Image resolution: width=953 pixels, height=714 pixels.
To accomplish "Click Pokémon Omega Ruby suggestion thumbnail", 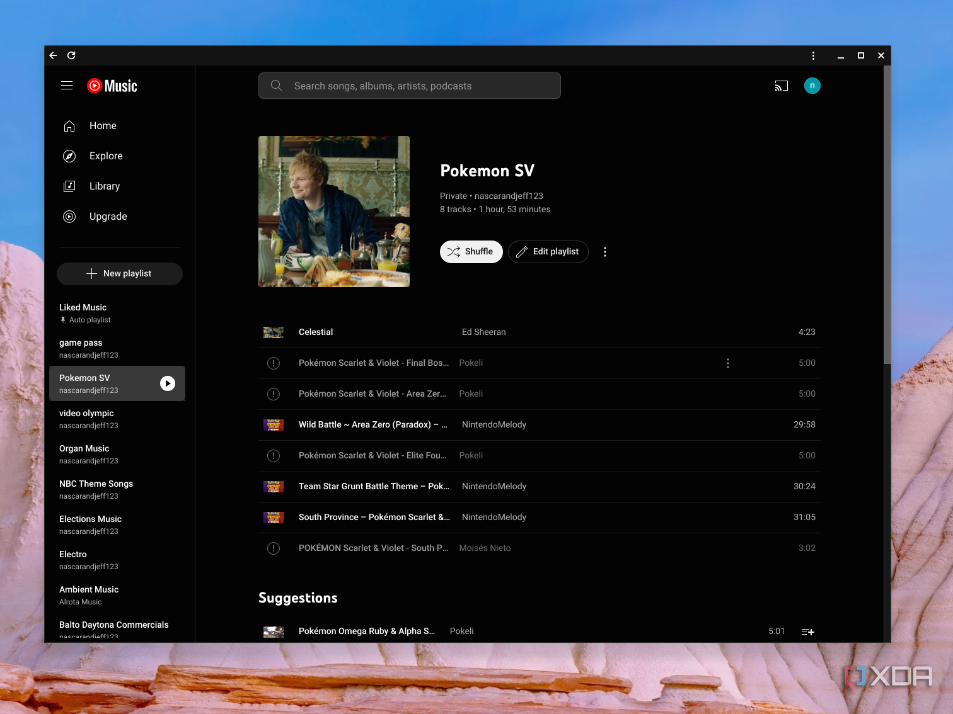I will pyautogui.click(x=274, y=632).
